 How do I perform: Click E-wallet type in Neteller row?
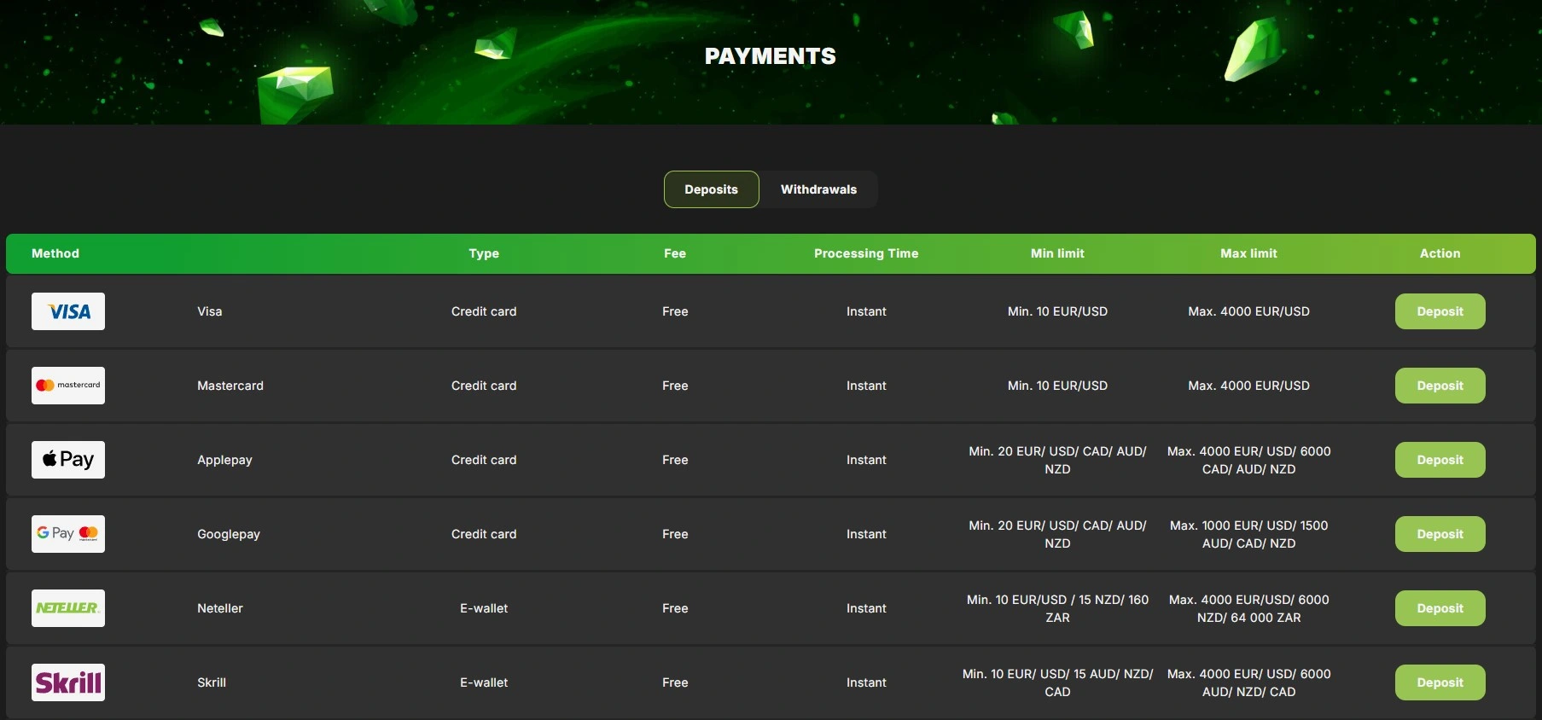[x=484, y=608]
